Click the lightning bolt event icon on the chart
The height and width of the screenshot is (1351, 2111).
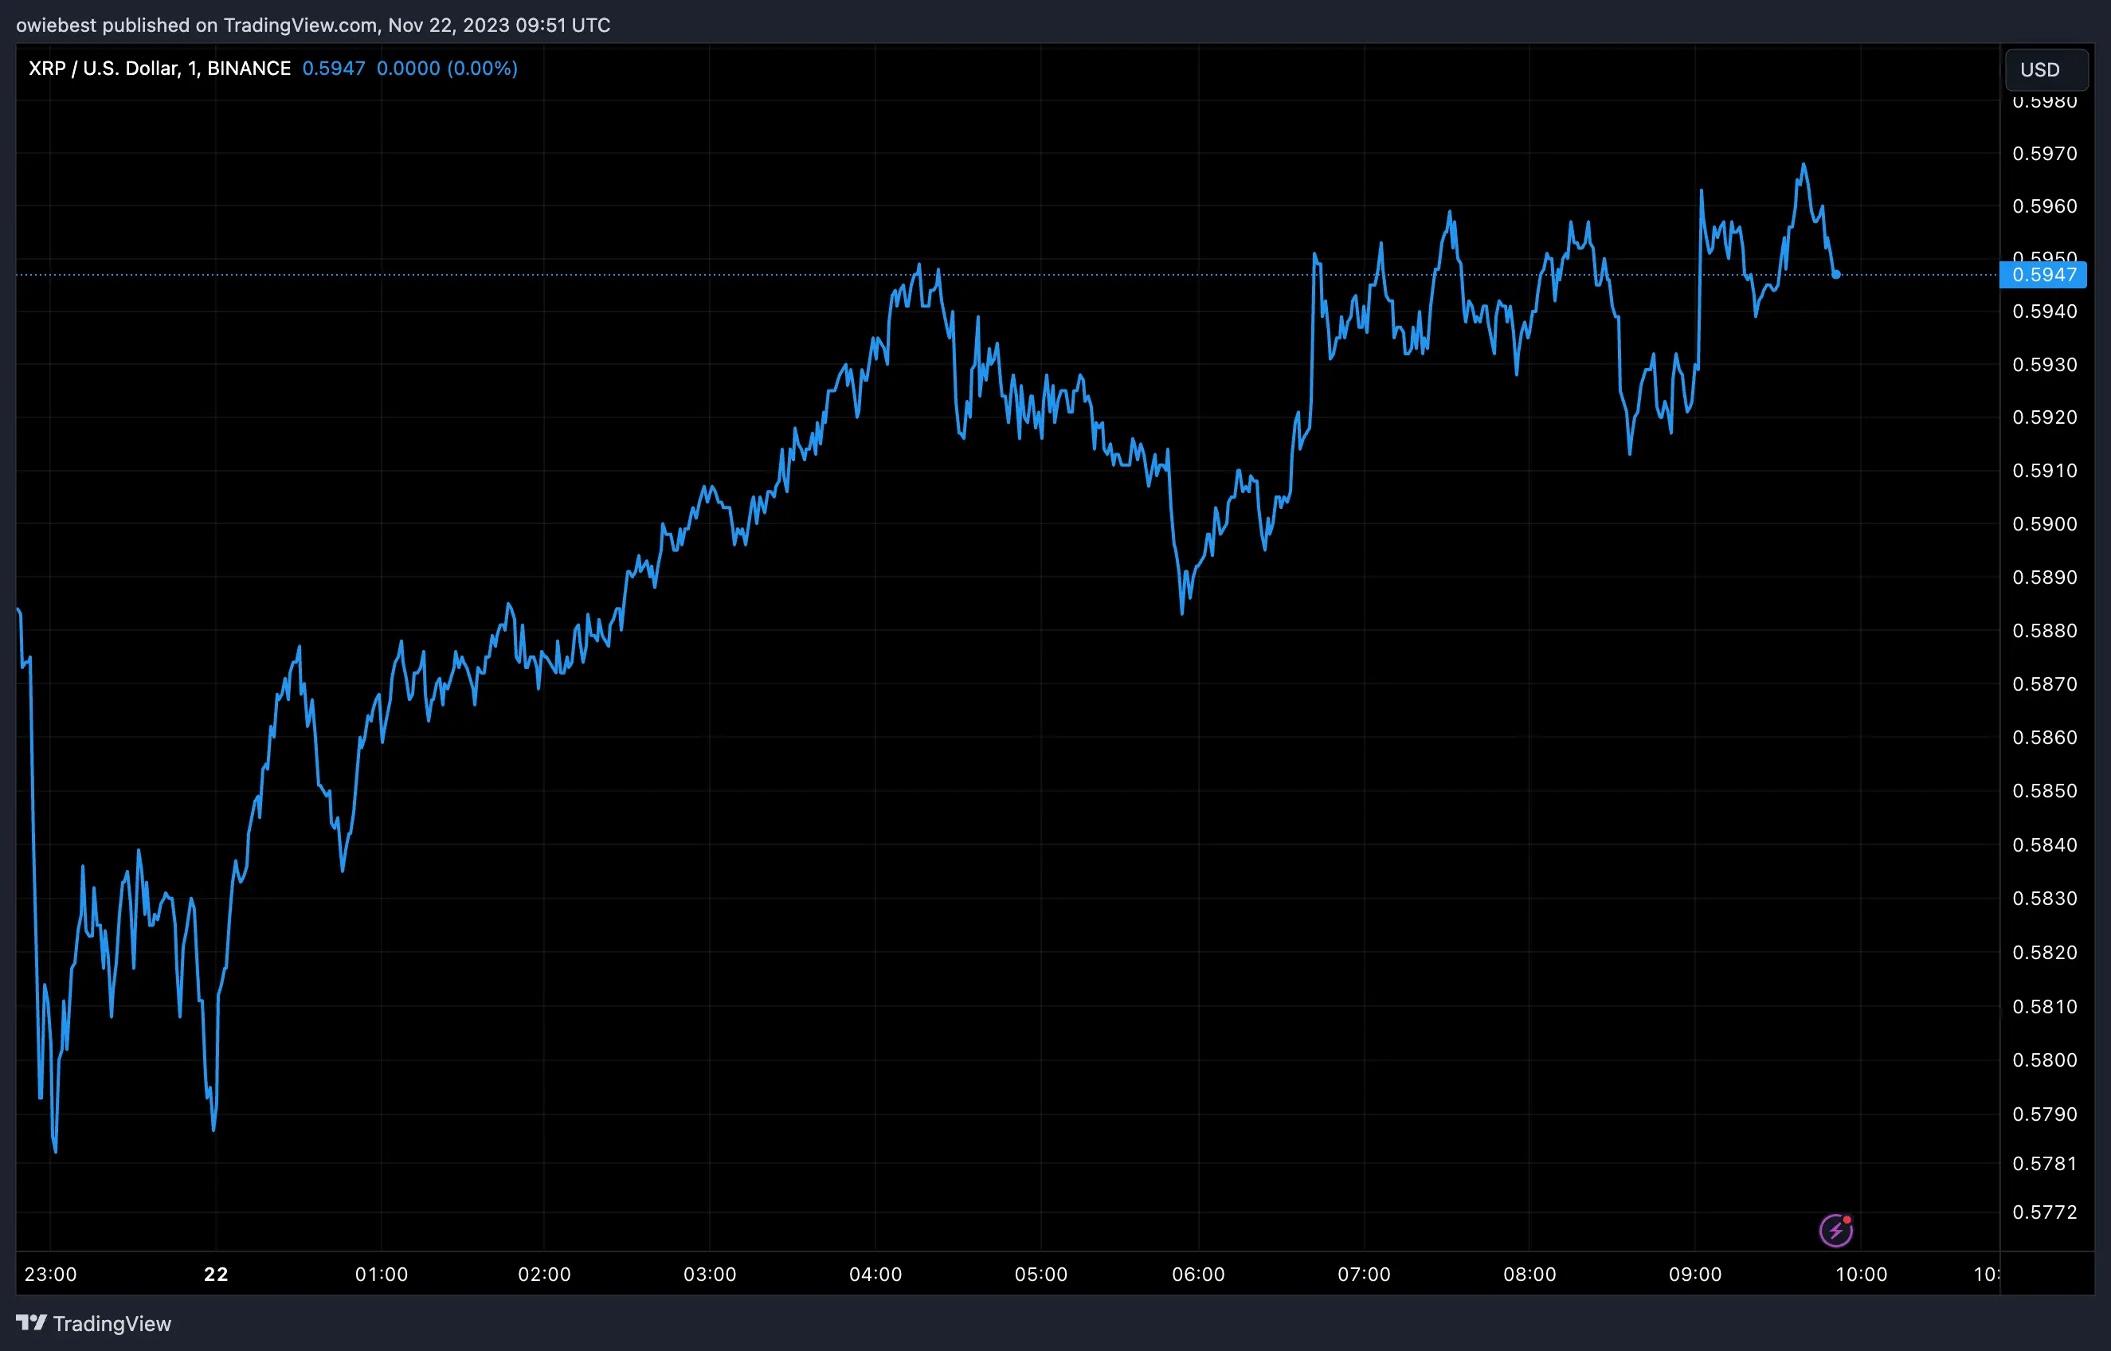[1836, 1230]
